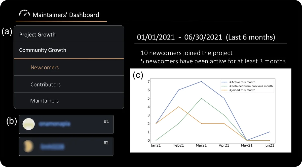Click the blue '#Active this month' legend marker
This screenshot has height=167, width=302.
coord(224,82)
